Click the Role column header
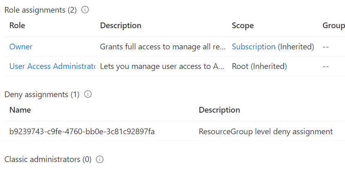Viewport: 345px width, 173px height. click(17, 25)
